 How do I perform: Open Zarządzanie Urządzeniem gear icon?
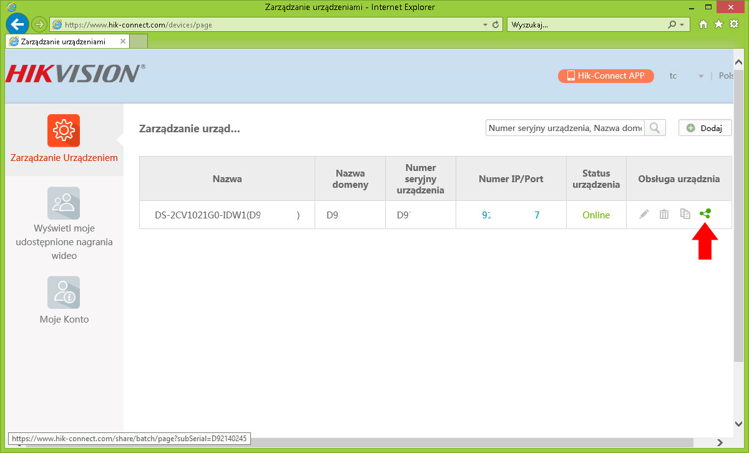[x=64, y=130]
